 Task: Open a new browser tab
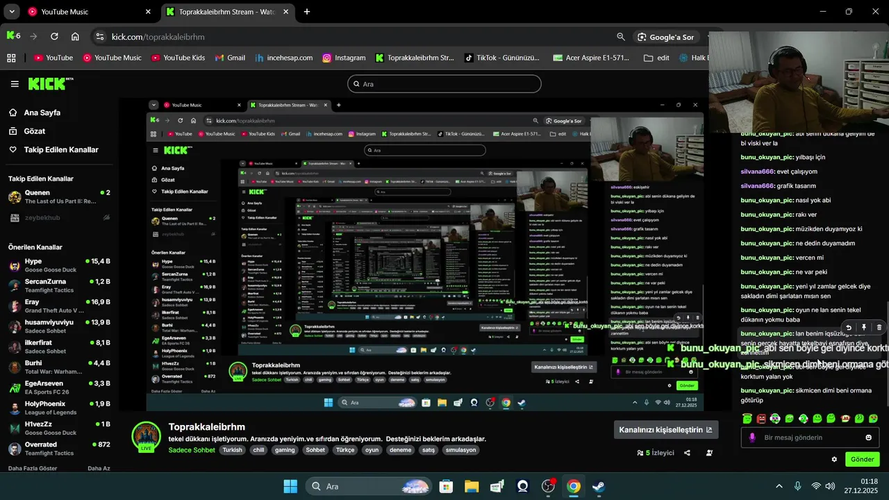tap(307, 12)
